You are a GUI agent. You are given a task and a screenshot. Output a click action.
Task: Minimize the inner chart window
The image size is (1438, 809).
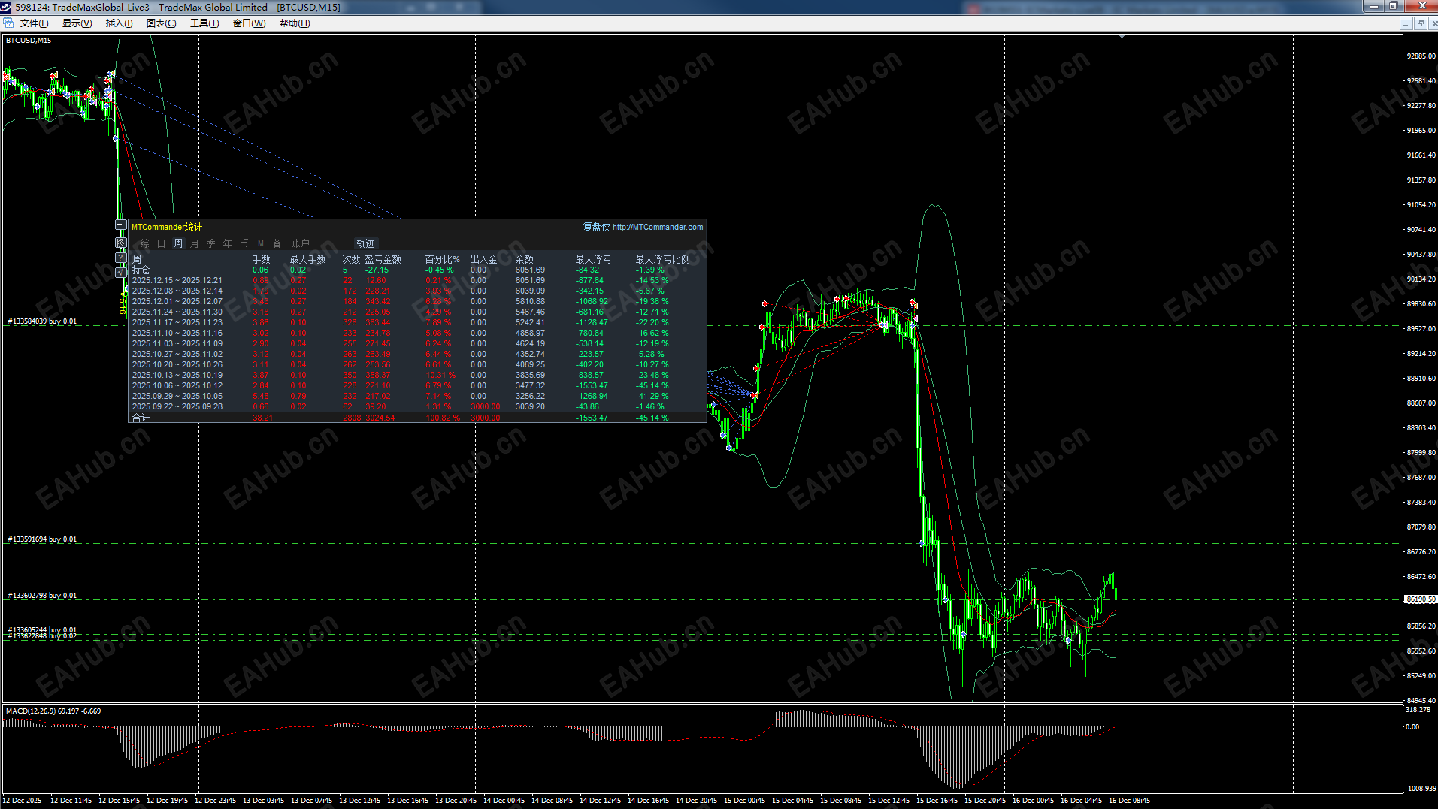[x=1406, y=23]
